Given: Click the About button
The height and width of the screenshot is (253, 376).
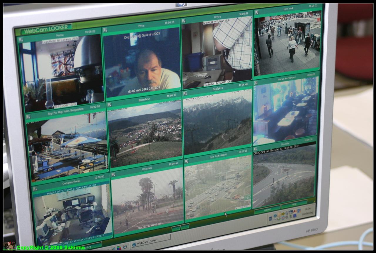Looking at the screenshot, I should tap(267, 210).
